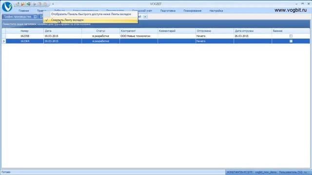Sort by the Номер column header
This screenshot has height=175, width=312.
coord(24,31)
